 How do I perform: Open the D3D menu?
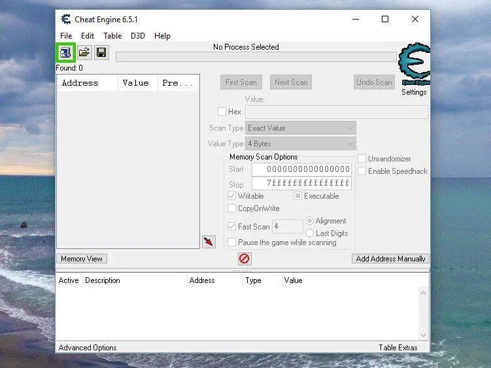coord(138,36)
